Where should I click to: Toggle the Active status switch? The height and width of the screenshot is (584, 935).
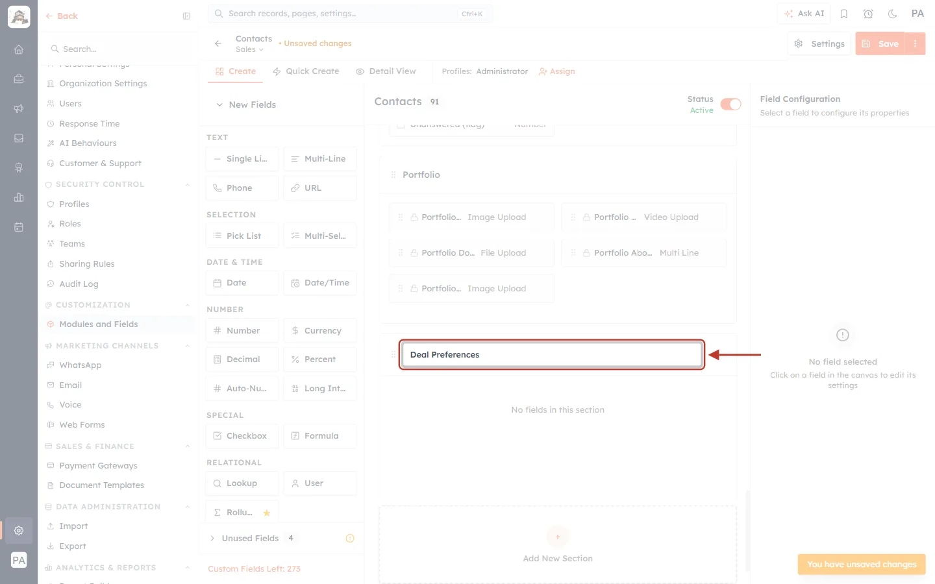(x=730, y=104)
